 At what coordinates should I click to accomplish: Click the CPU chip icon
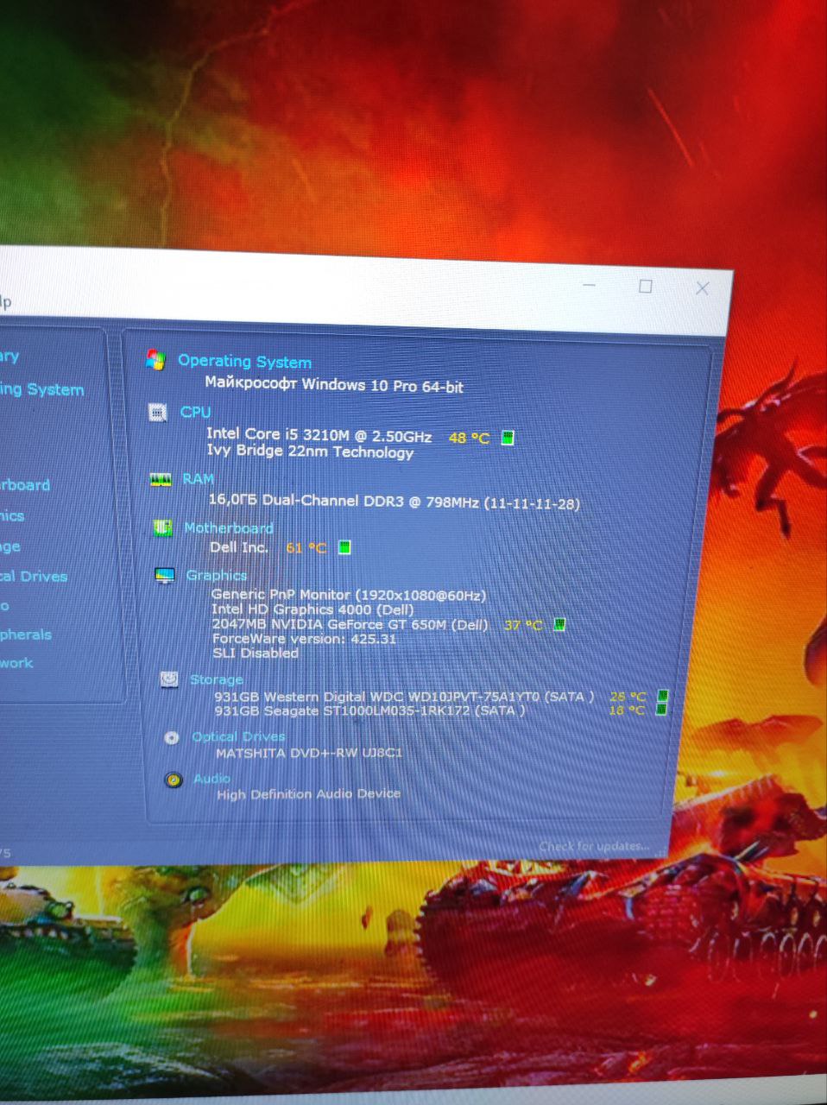157,413
